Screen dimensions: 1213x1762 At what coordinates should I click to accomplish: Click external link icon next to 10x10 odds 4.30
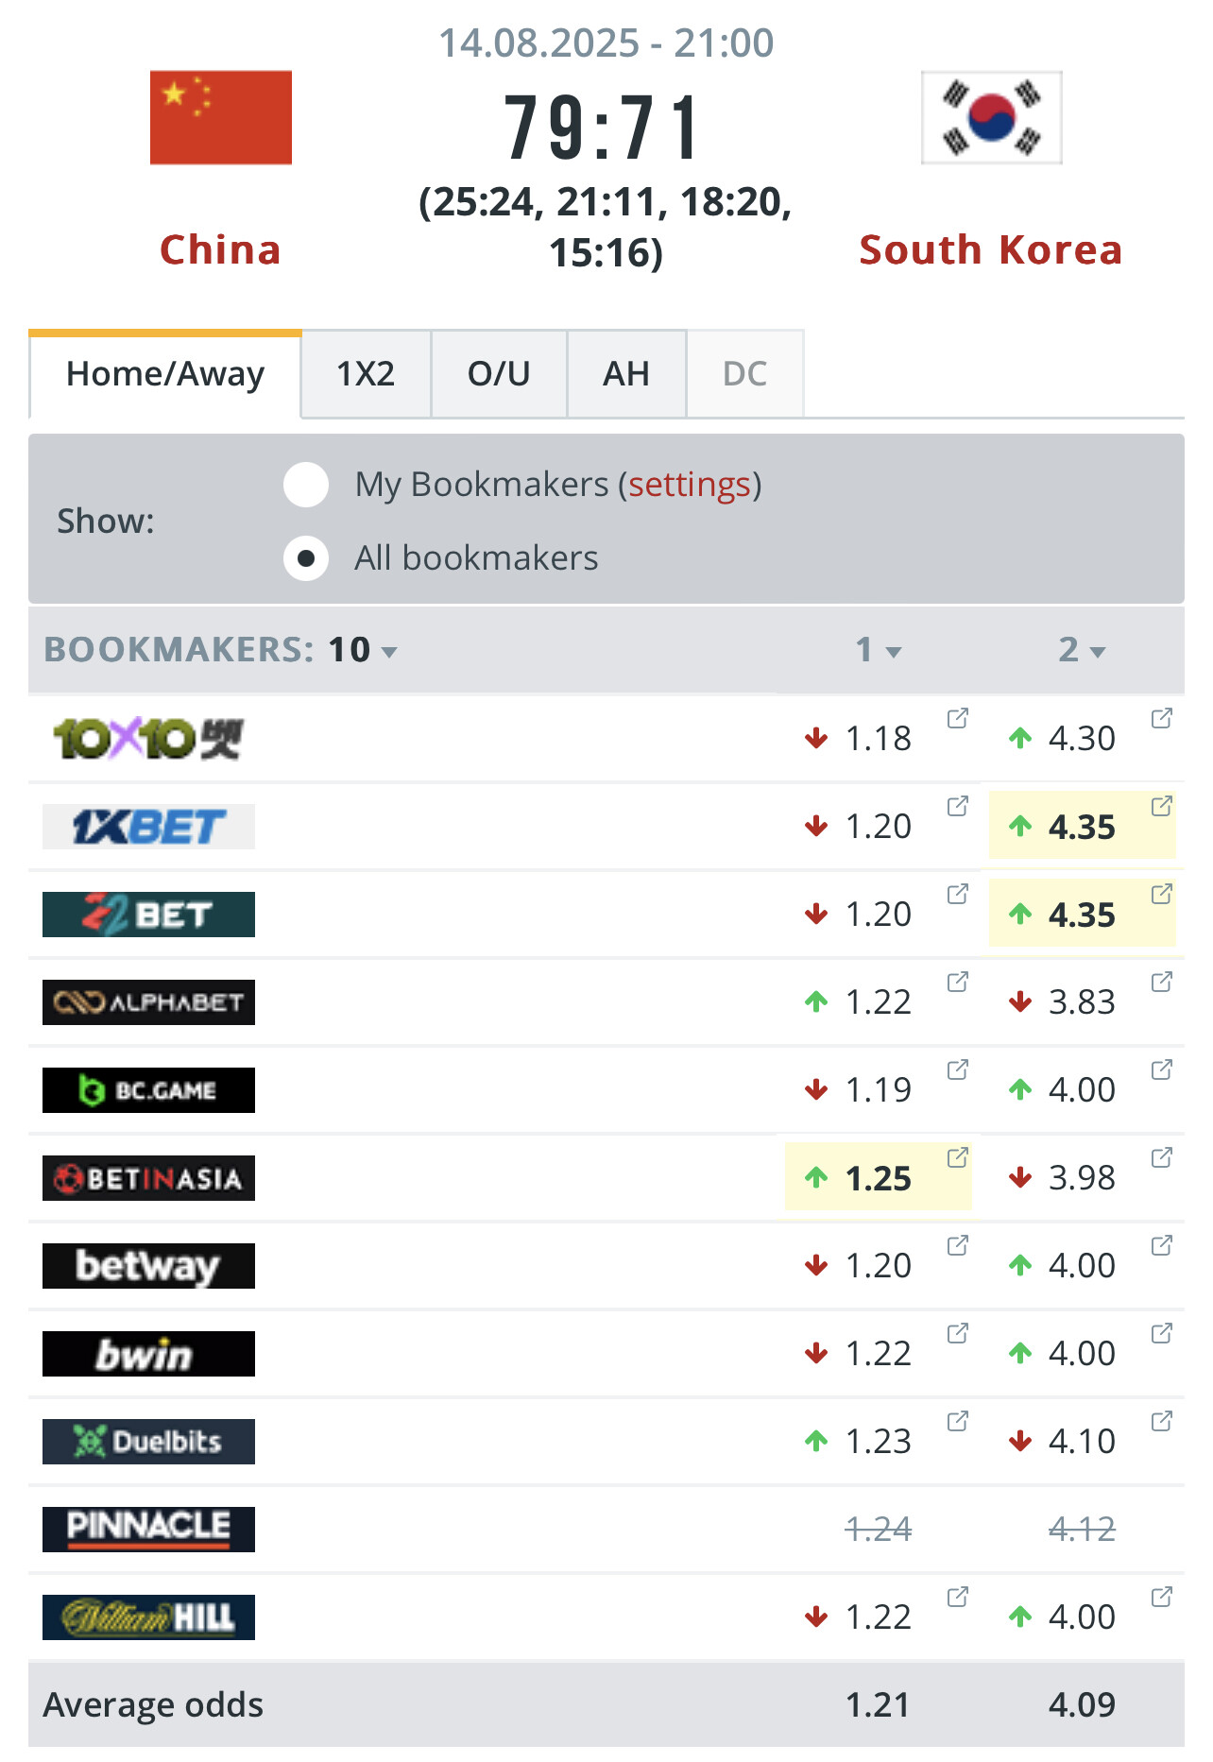1161,718
